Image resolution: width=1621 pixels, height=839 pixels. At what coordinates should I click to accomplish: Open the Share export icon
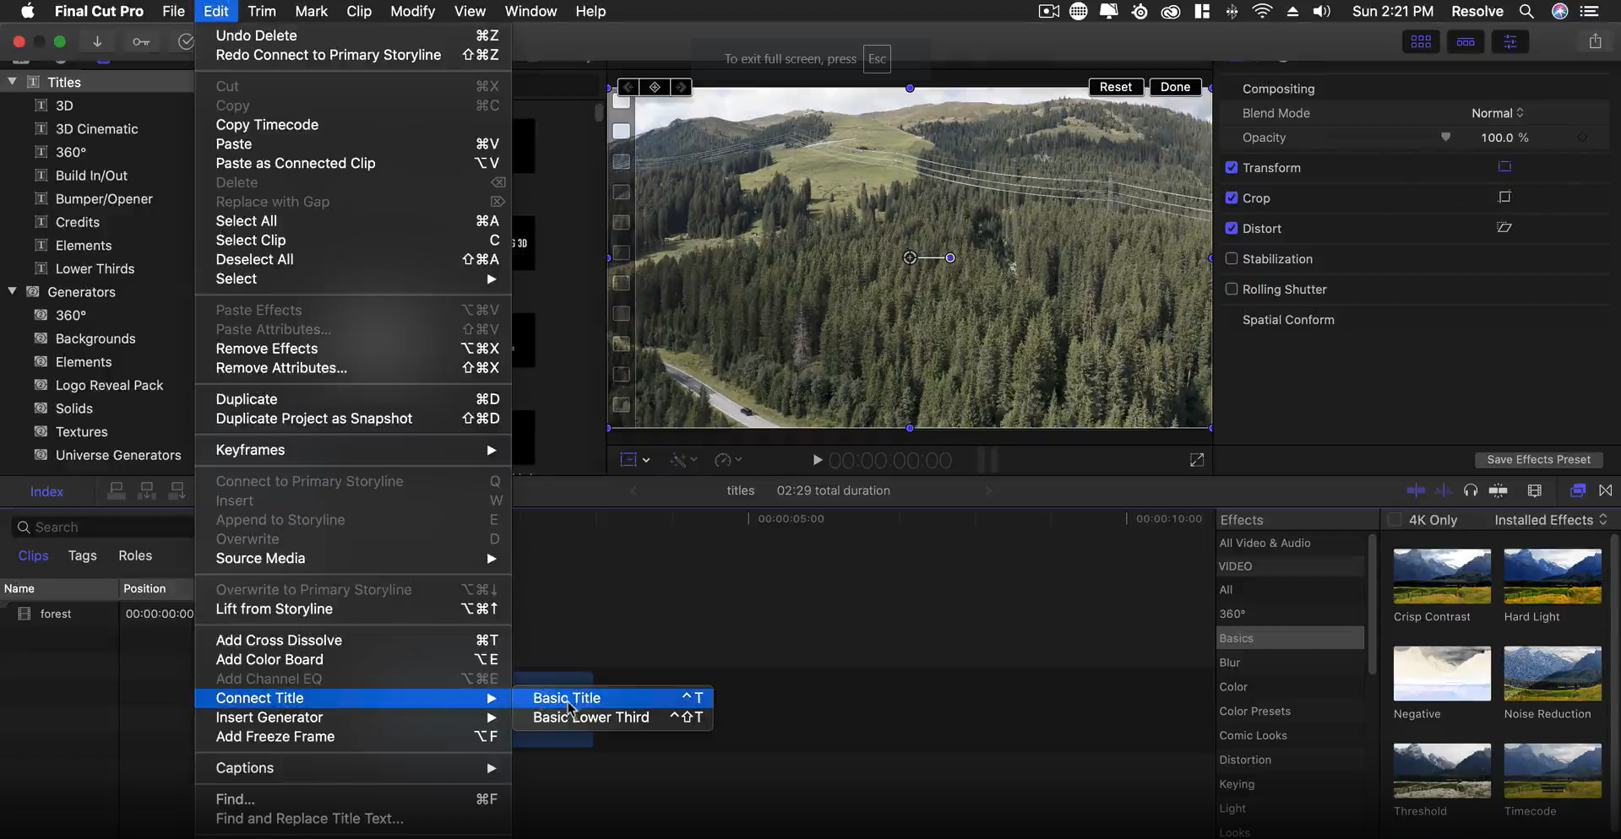point(1595,41)
